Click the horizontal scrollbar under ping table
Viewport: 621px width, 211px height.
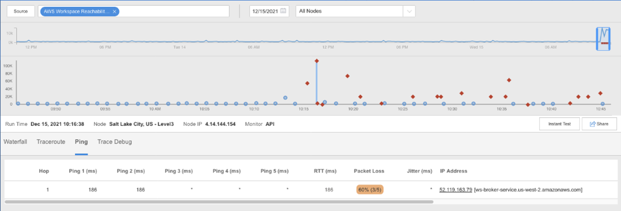(x=219, y=201)
